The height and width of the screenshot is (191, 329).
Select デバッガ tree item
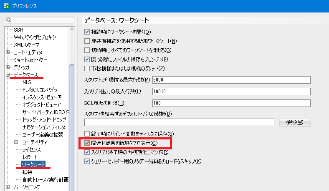[x=22, y=67]
